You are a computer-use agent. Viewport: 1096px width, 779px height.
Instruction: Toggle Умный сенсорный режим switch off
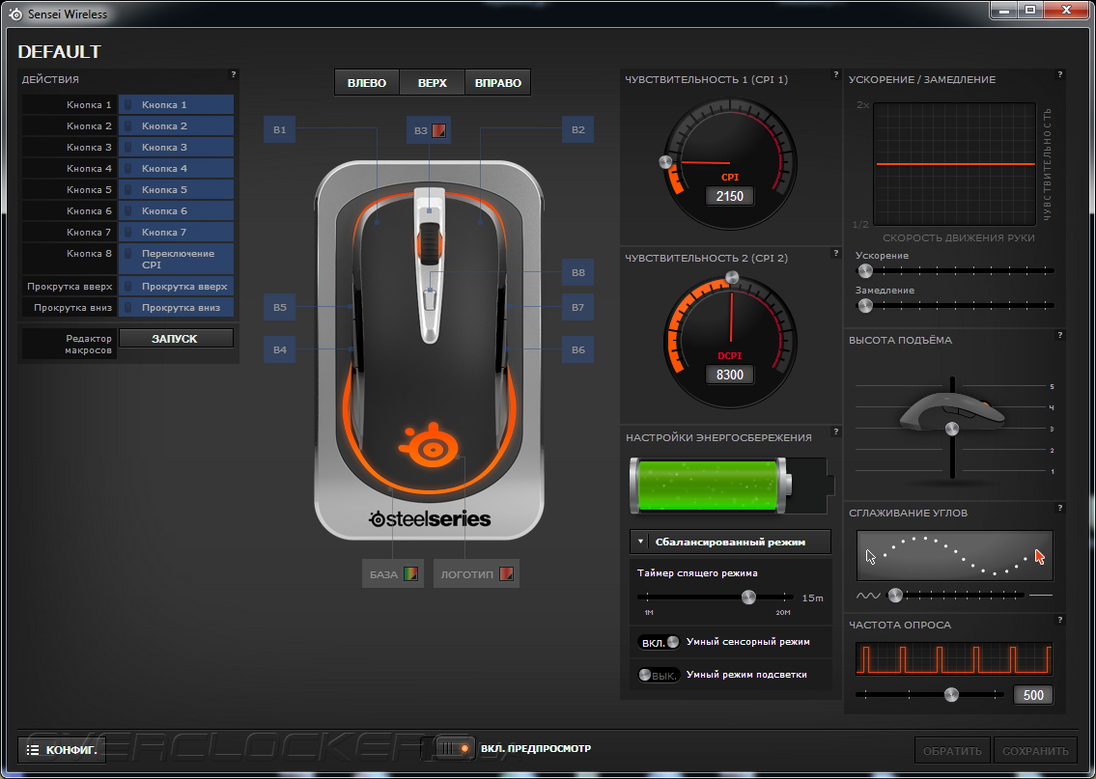click(660, 642)
